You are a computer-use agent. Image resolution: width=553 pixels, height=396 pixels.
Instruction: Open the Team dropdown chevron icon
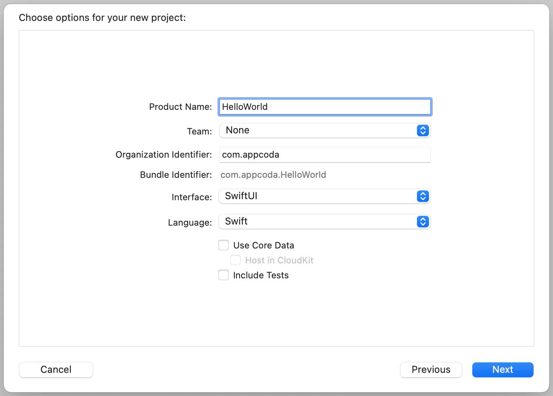pyautogui.click(x=423, y=130)
